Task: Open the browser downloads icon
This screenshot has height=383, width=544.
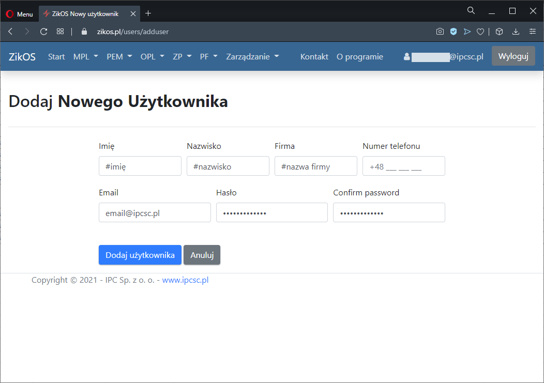Action: click(516, 32)
